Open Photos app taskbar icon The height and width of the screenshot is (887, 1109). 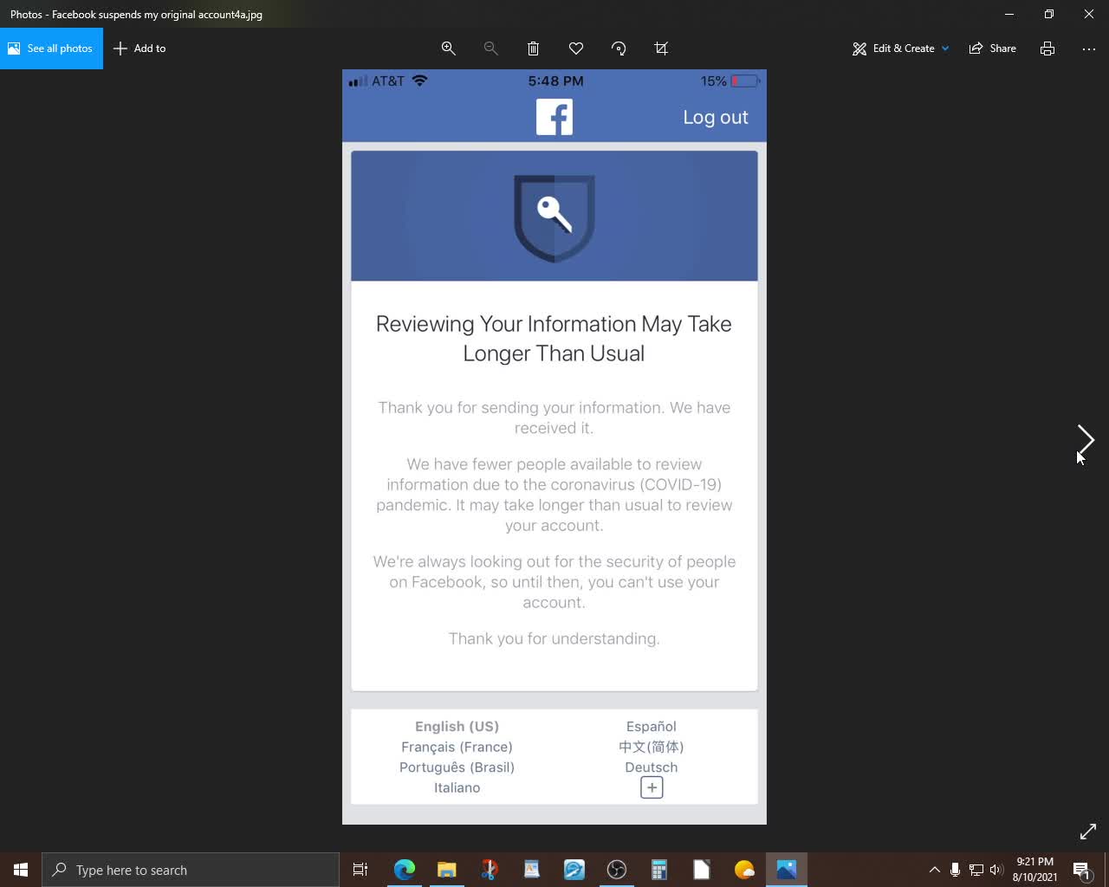tap(787, 870)
